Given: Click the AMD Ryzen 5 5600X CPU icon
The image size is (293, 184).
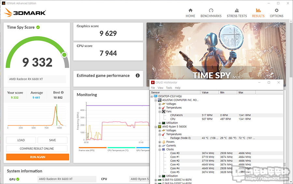Looking at the screenshot, I should coord(160,127).
